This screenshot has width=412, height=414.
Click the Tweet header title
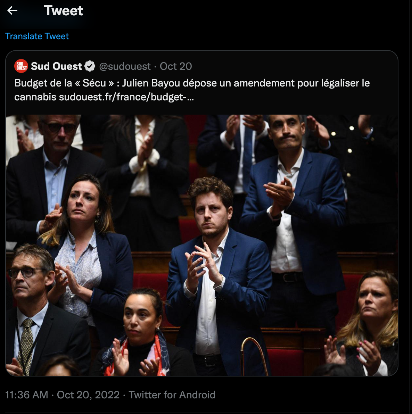(63, 10)
